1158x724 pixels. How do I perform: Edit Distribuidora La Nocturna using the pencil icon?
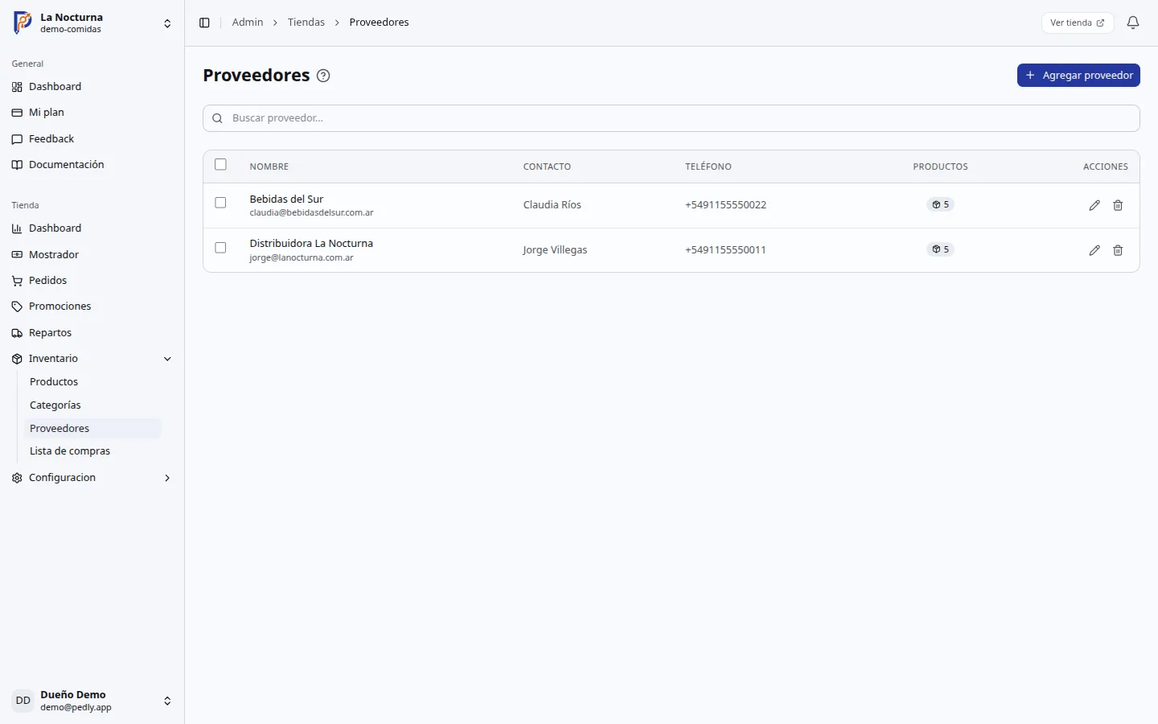(1094, 250)
